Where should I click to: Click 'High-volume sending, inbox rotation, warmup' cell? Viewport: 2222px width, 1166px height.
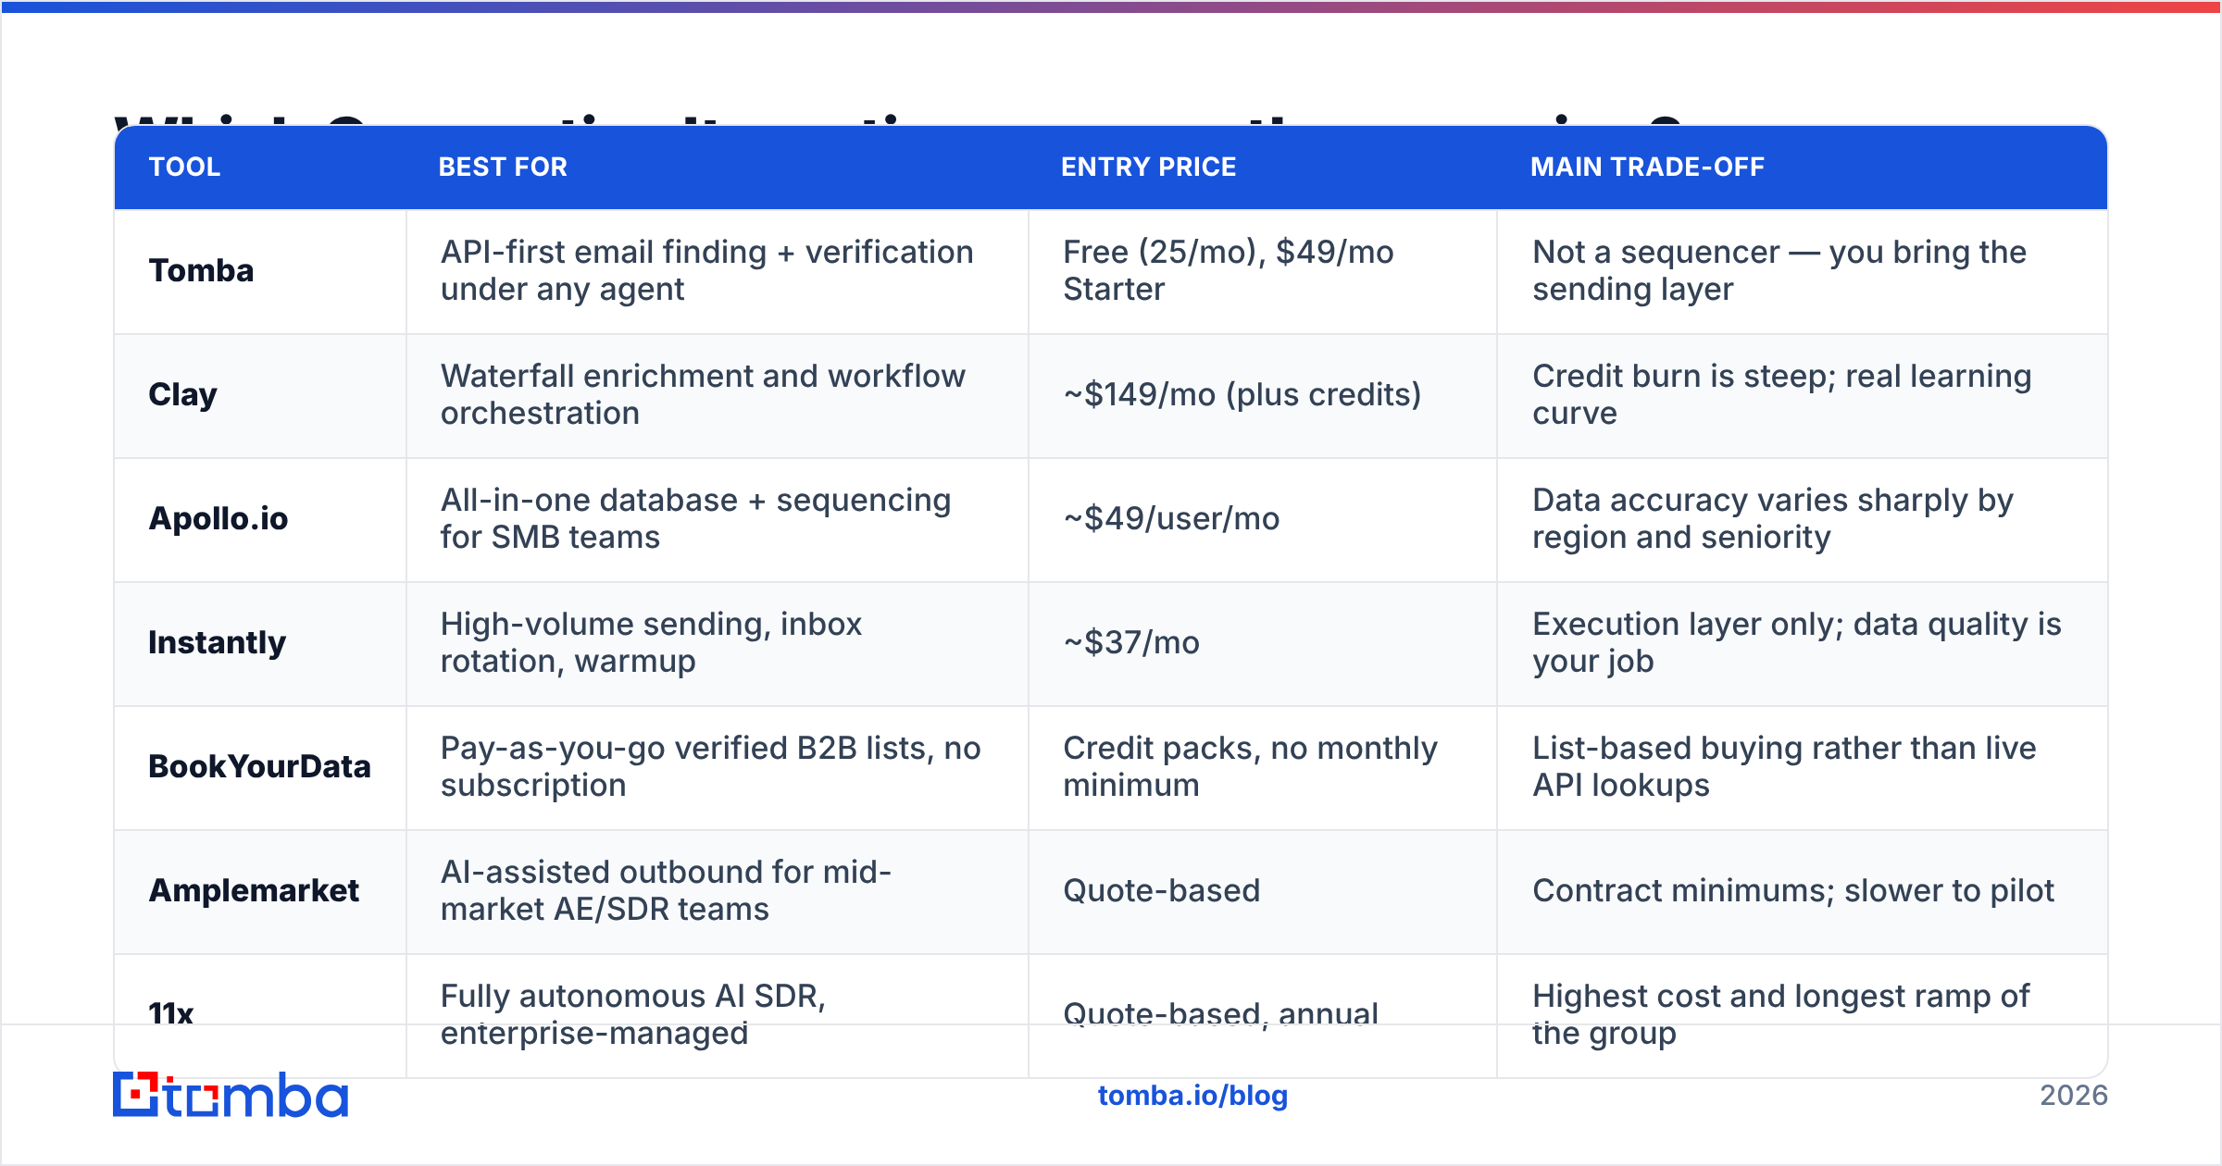tap(718, 643)
